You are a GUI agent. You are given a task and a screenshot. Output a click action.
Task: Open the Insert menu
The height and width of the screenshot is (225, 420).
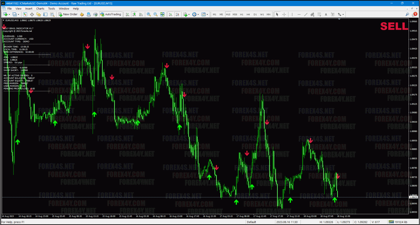pyautogui.click(x=29, y=9)
